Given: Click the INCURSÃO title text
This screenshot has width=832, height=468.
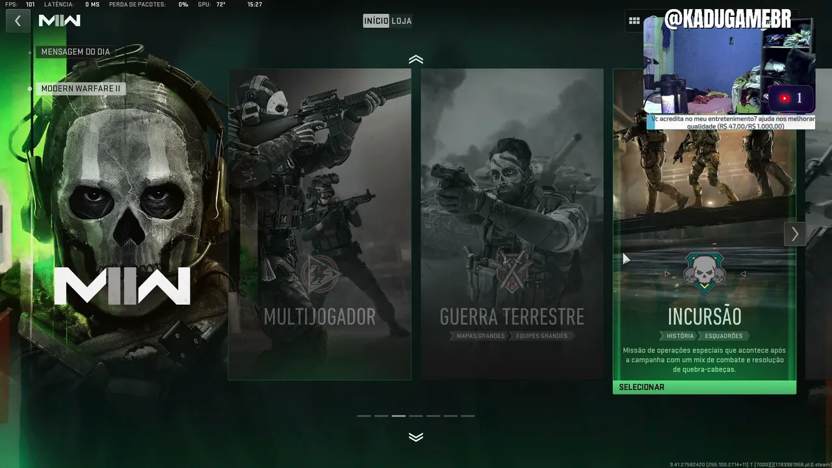Looking at the screenshot, I should click(x=705, y=317).
